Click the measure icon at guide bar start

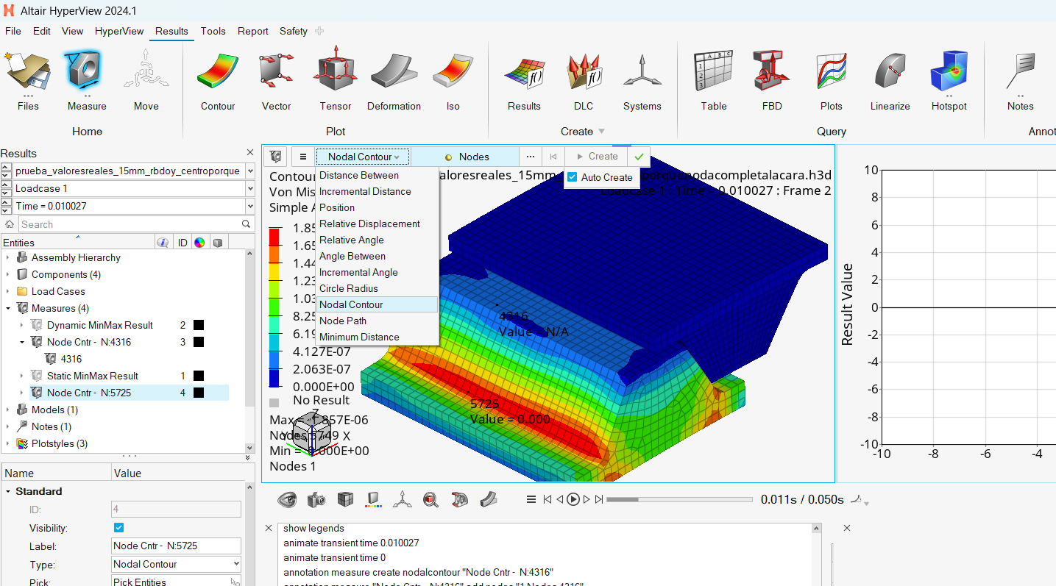[x=276, y=157]
